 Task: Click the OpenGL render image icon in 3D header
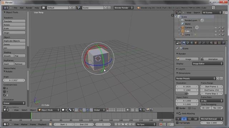[x=148, y=110]
